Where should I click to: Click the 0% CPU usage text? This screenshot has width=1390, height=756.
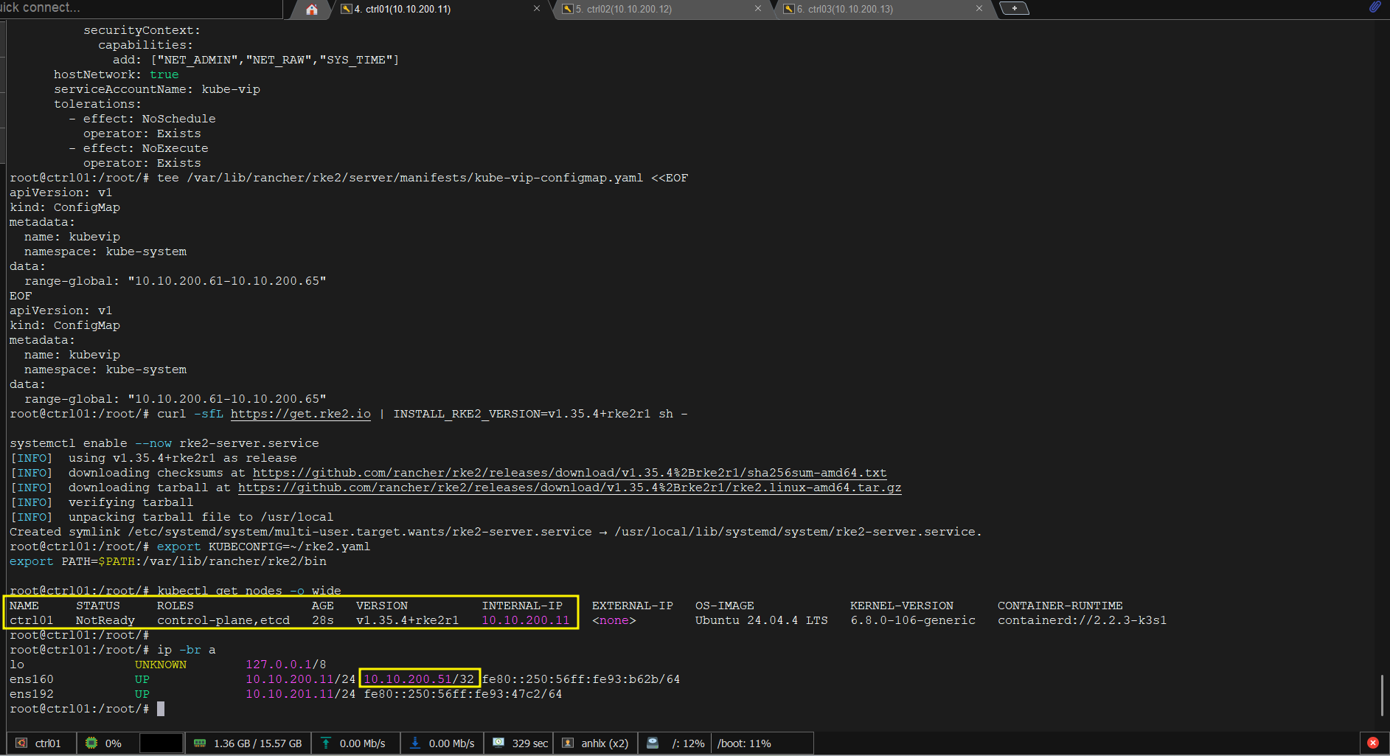(114, 743)
